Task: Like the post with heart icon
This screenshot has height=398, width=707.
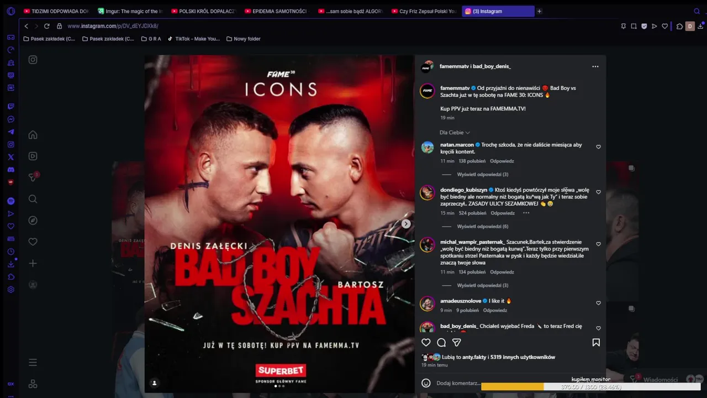Action: [426, 343]
